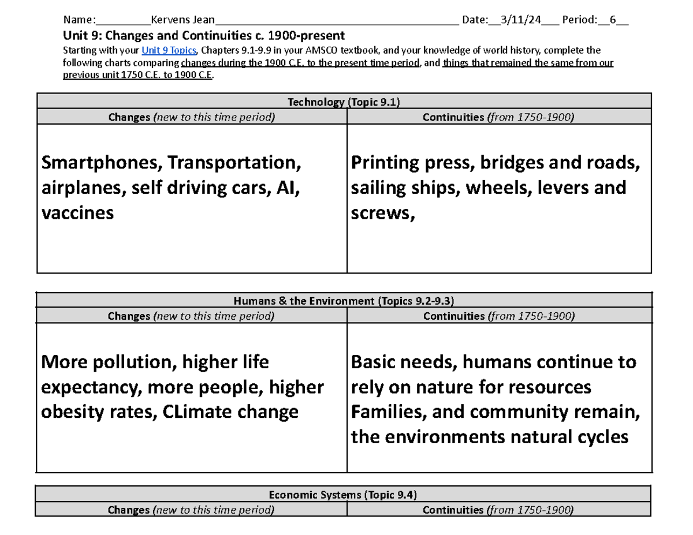
Task: Click the Continuities header under Technology
Action: click(x=499, y=117)
